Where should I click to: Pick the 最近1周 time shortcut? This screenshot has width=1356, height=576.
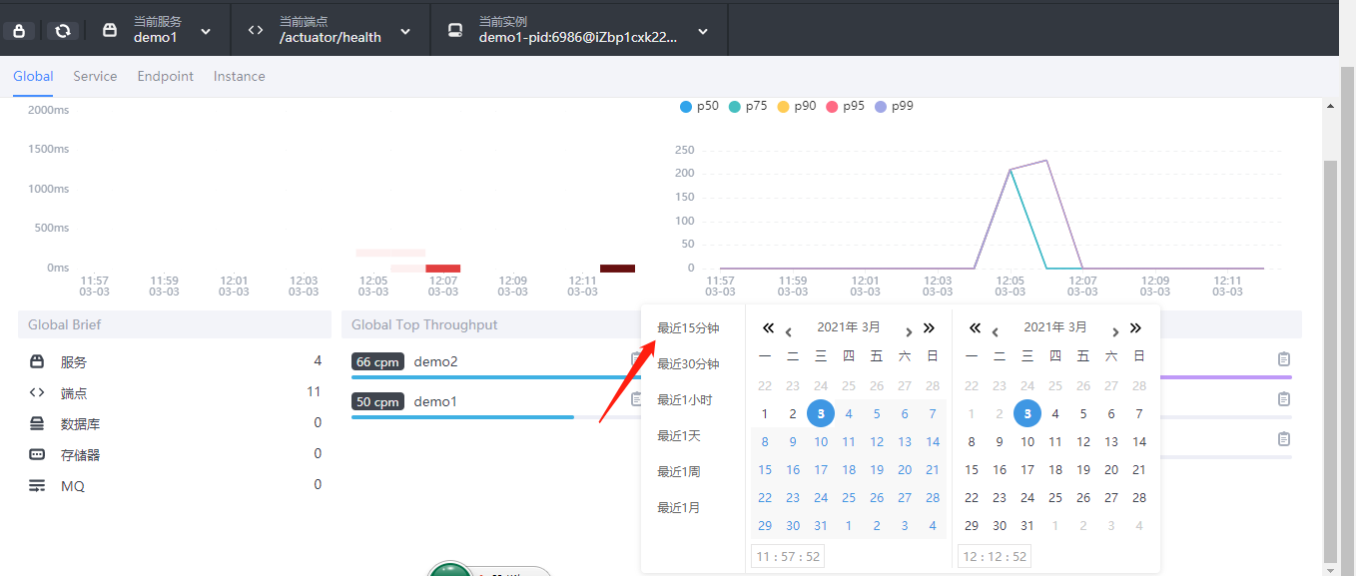679,472
